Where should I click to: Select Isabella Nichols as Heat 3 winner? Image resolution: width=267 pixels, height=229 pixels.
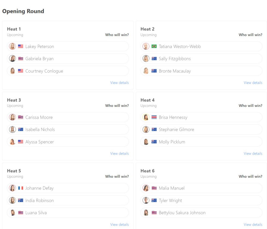click(x=68, y=129)
